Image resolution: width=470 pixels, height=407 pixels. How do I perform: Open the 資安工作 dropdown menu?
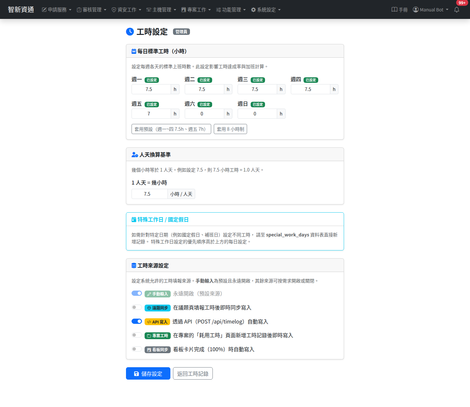[127, 10]
